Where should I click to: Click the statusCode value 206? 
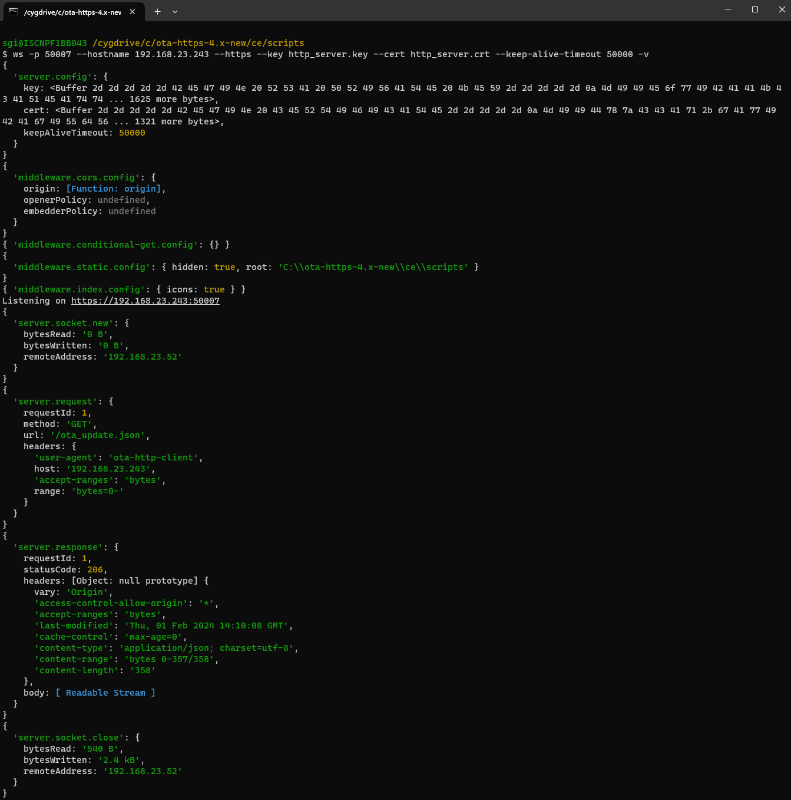click(x=95, y=569)
